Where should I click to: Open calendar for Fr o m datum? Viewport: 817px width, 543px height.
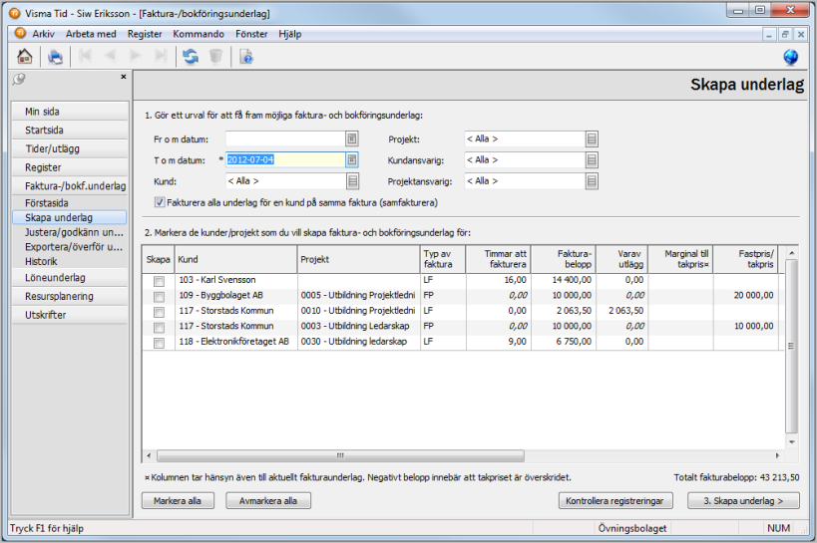pos(352,139)
